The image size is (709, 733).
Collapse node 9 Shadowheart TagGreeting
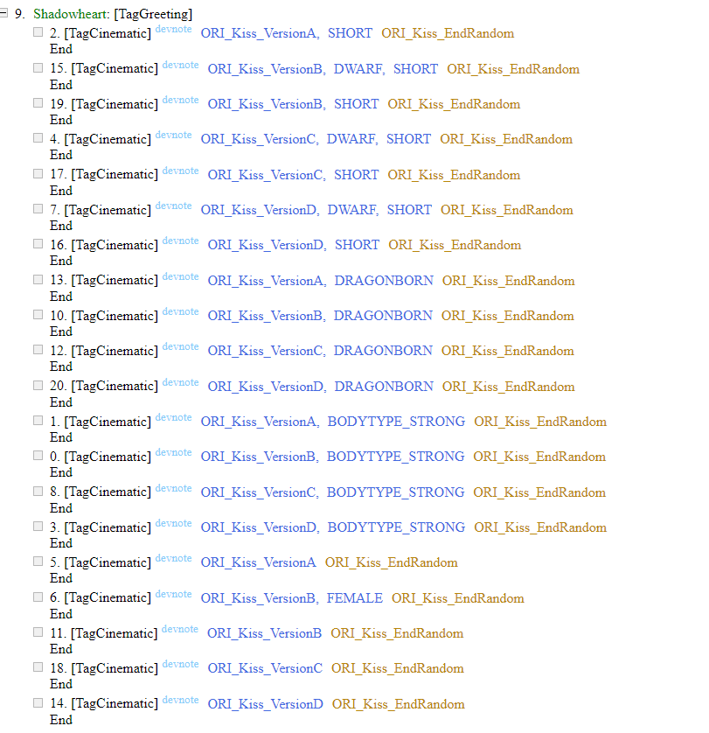[3, 13]
